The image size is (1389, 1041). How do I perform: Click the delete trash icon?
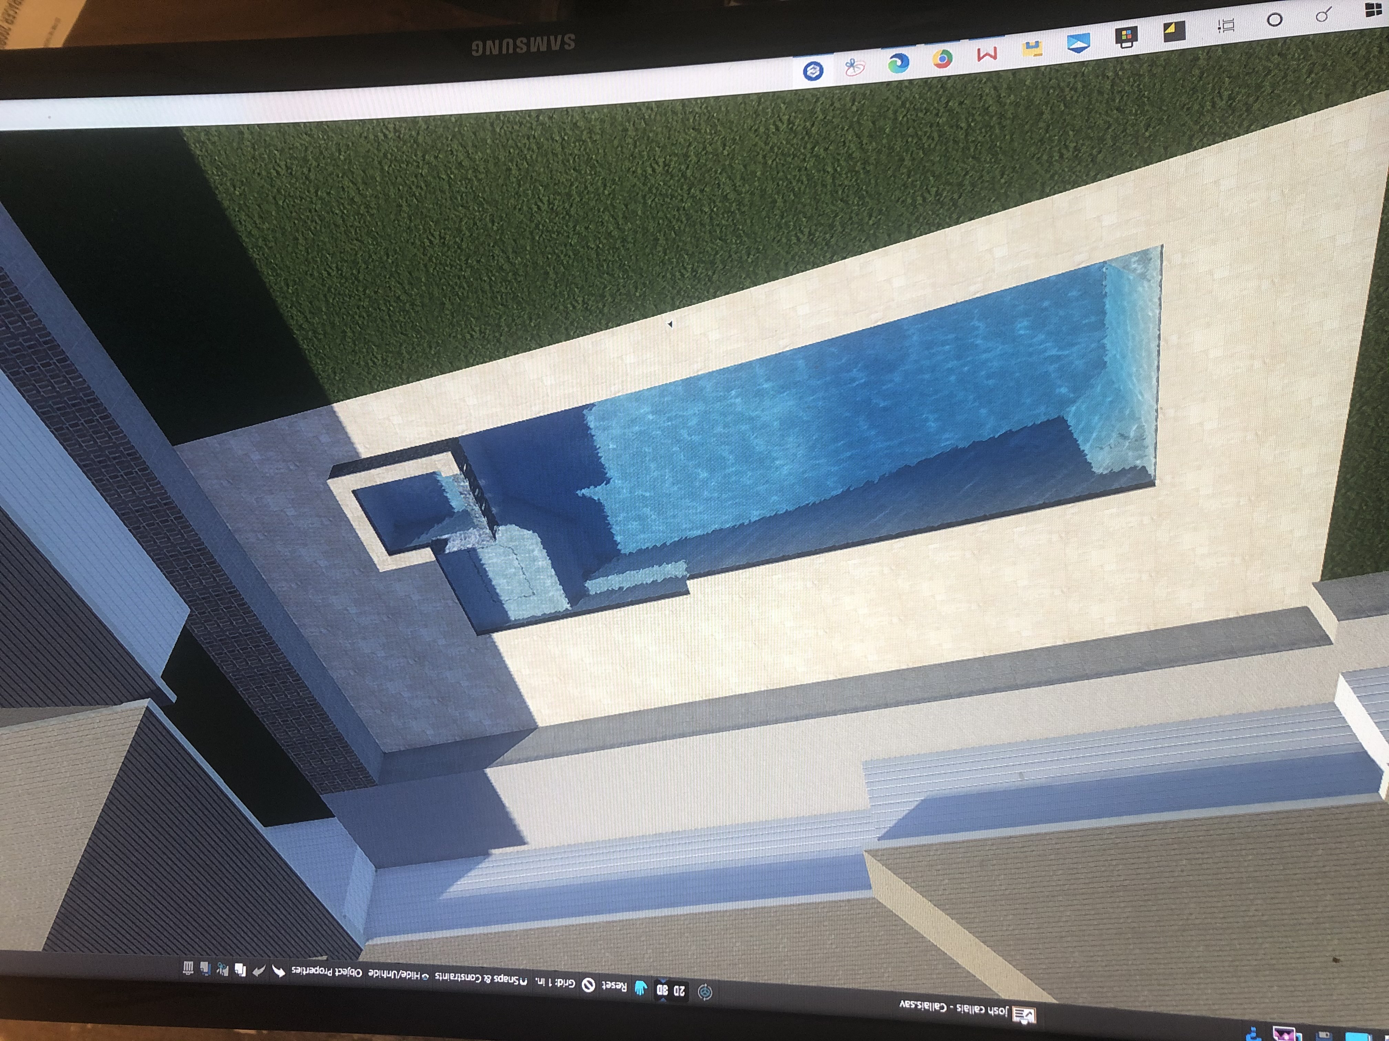click(x=188, y=968)
